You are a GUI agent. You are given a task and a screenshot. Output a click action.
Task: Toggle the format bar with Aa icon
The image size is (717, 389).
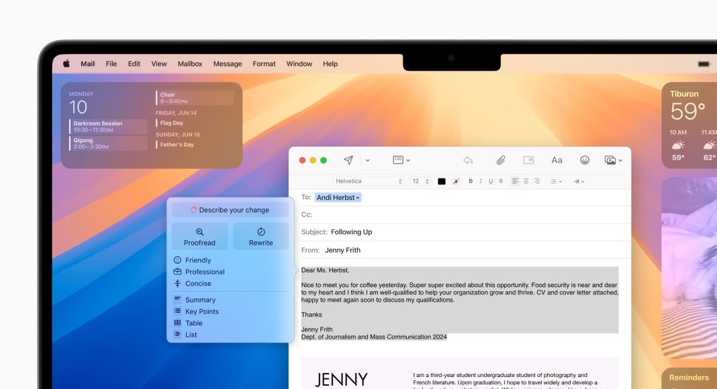point(557,160)
